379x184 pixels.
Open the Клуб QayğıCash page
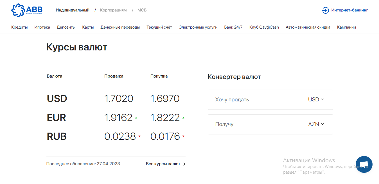point(264,27)
